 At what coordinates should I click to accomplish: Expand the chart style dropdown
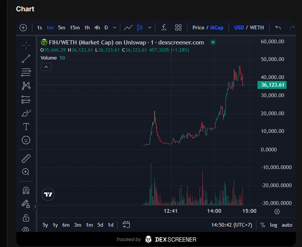pos(150,27)
